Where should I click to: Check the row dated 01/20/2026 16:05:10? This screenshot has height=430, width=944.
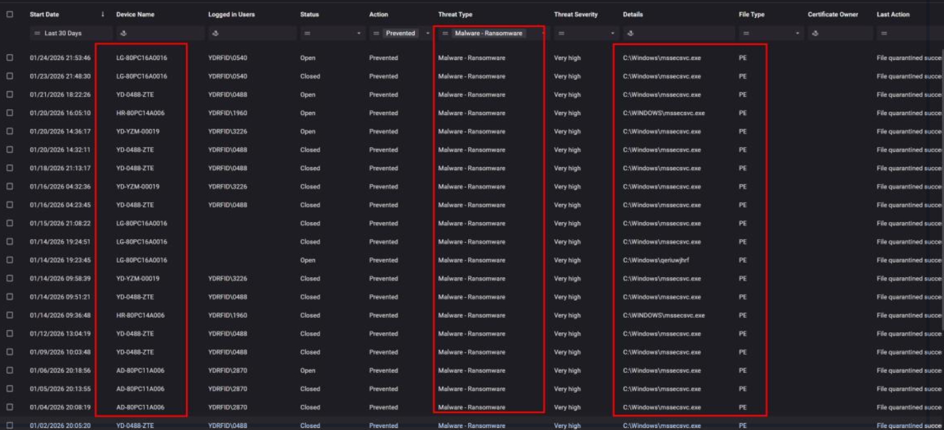[x=10, y=113]
